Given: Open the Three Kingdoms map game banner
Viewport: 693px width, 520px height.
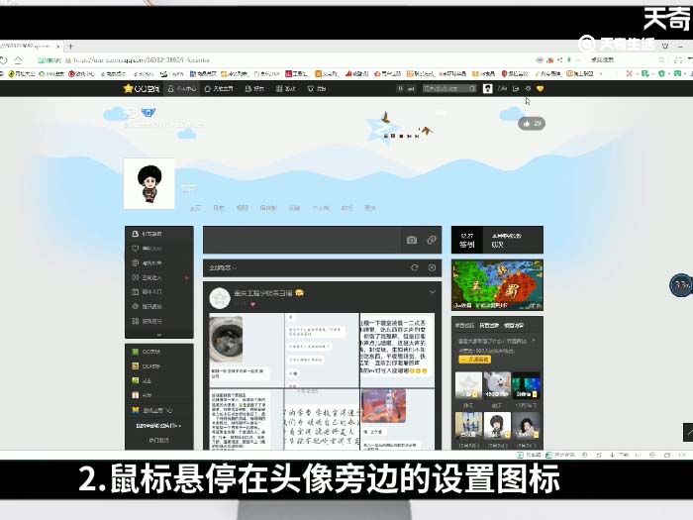Looking at the screenshot, I should click(497, 285).
